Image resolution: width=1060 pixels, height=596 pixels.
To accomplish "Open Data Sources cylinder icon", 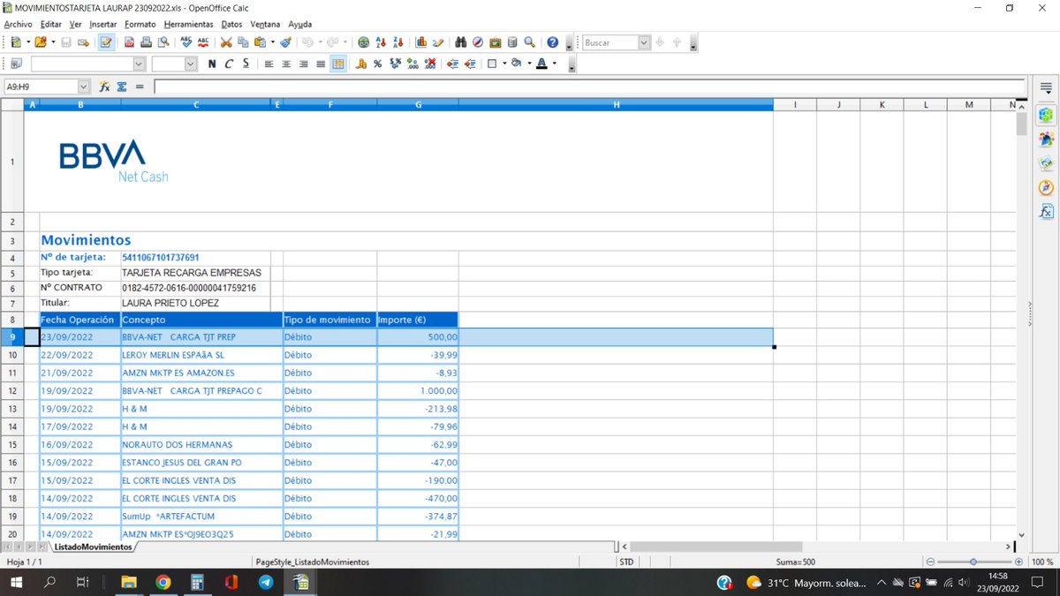I will (x=512, y=42).
